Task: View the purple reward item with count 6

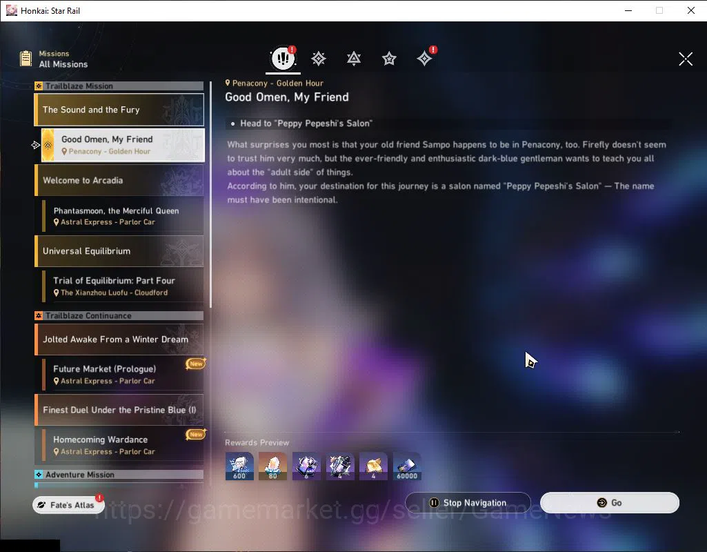Action: pyautogui.click(x=307, y=466)
